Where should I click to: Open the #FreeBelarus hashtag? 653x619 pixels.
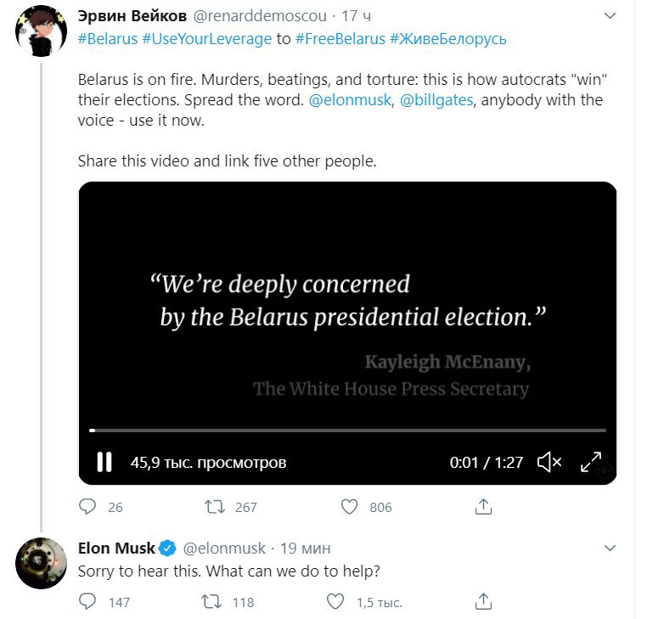pos(341,39)
